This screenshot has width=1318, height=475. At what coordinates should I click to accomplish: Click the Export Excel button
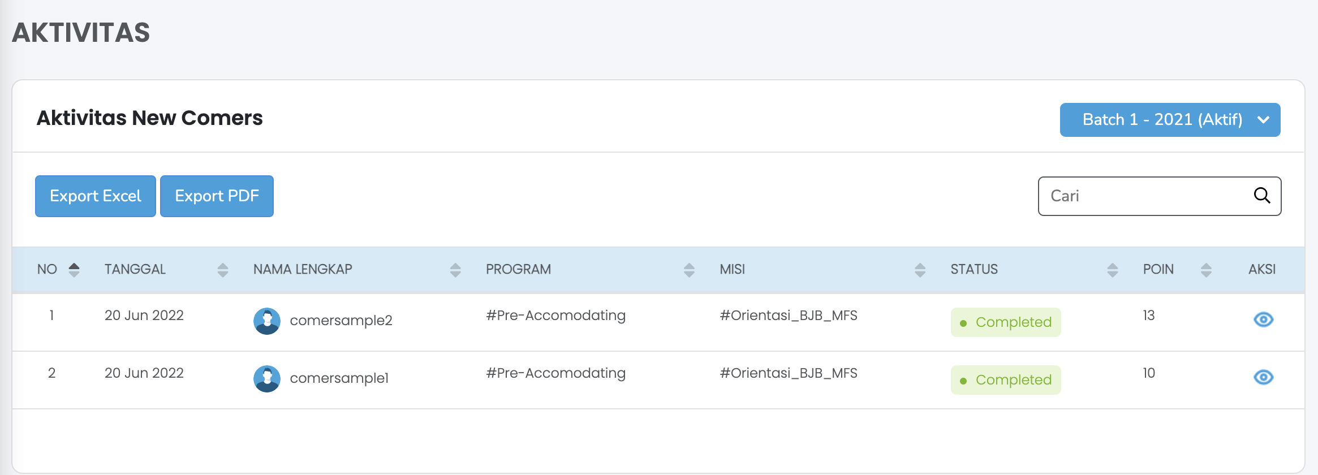point(96,196)
